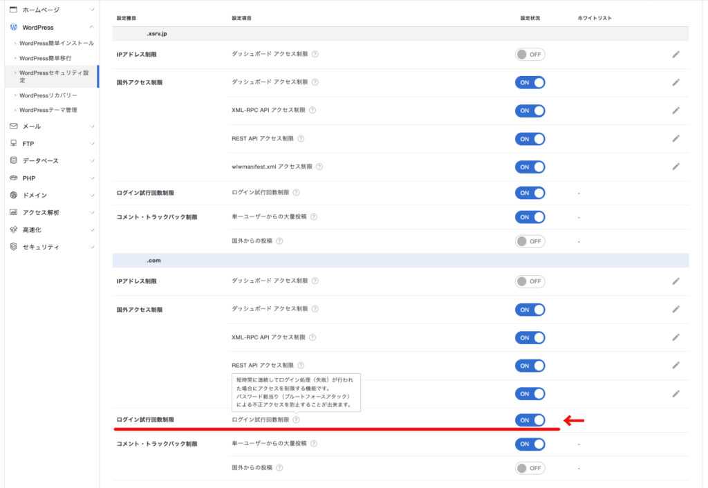Click the 高速化 sidebar label
The width and height of the screenshot is (708, 488).
(x=32, y=229)
